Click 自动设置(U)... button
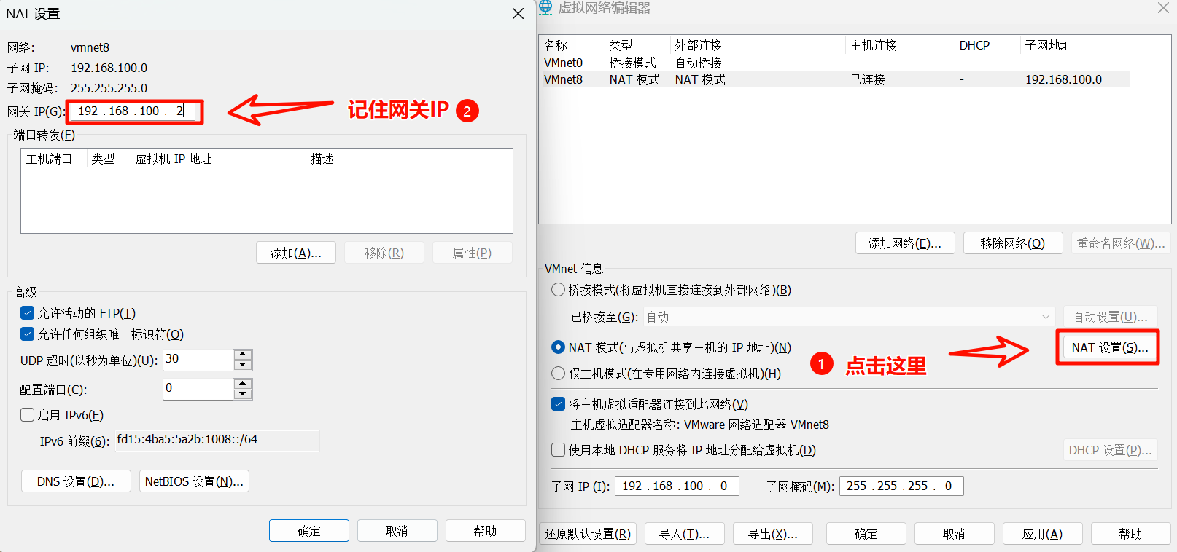This screenshot has height=552, width=1177. [1111, 317]
